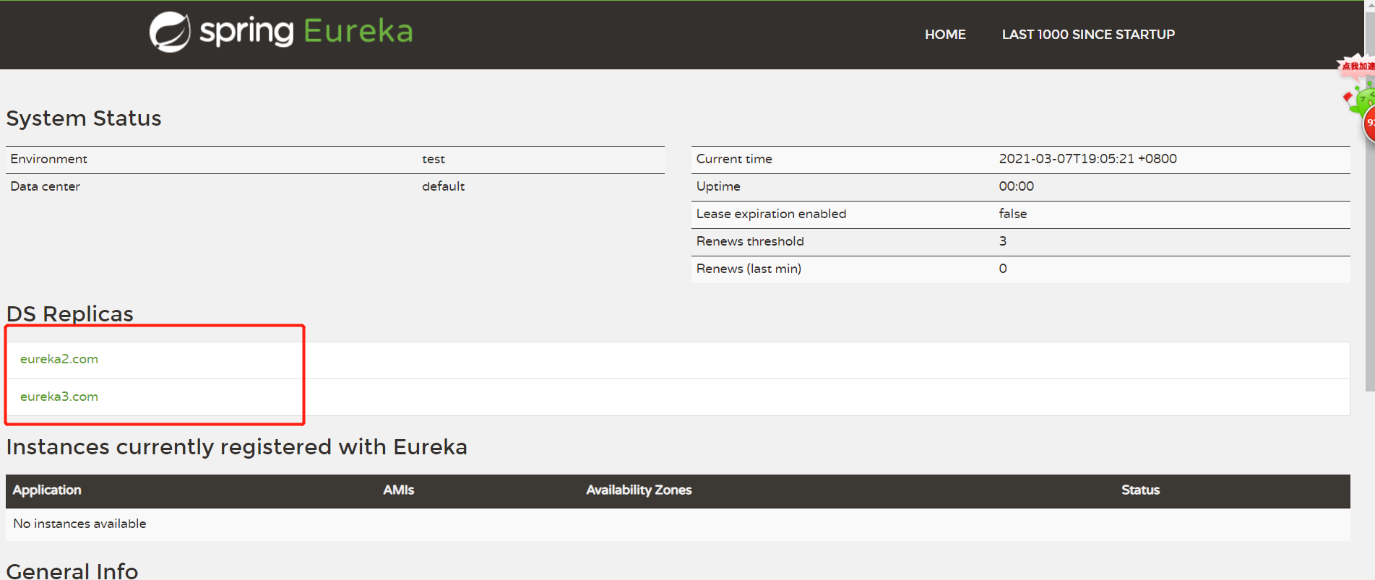
Task: Click the Spring Eureka logo
Action: pos(281,32)
